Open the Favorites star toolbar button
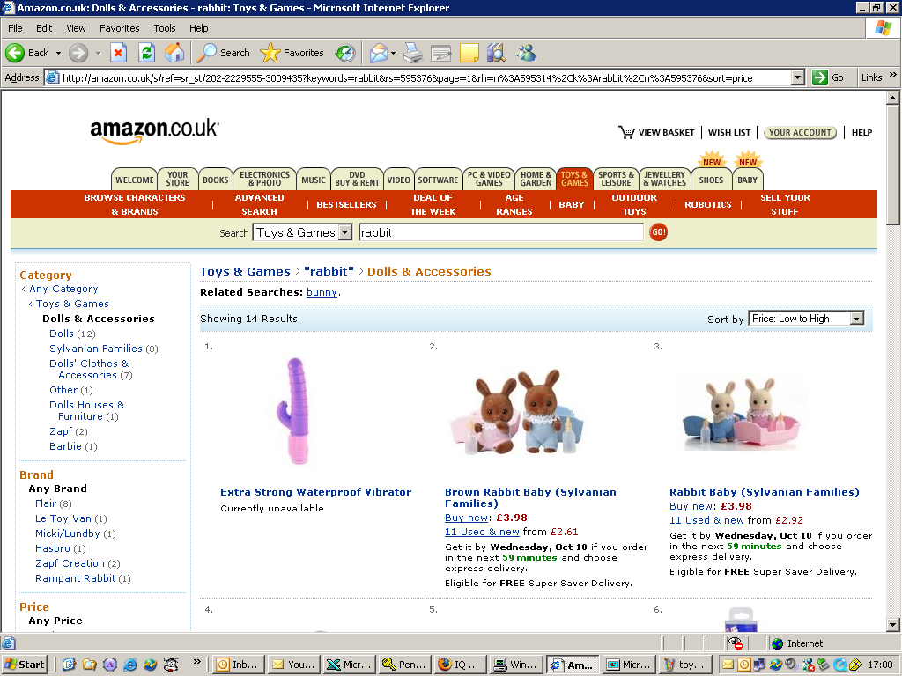 [292, 53]
